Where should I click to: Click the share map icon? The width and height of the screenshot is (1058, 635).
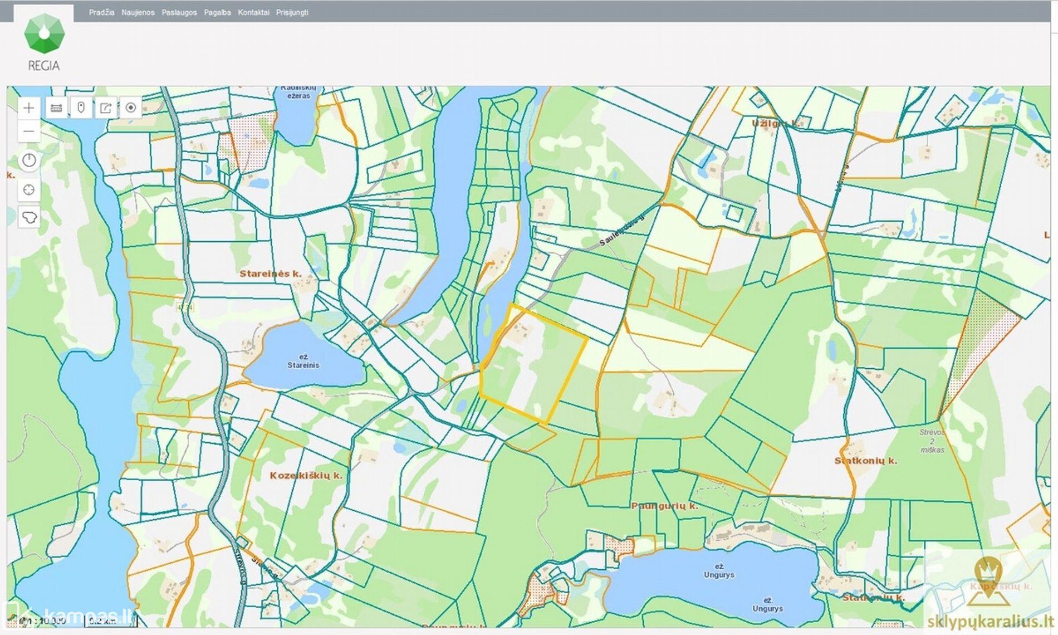click(x=106, y=108)
